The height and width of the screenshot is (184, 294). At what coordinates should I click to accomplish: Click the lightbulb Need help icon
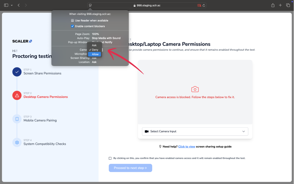[160, 146]
